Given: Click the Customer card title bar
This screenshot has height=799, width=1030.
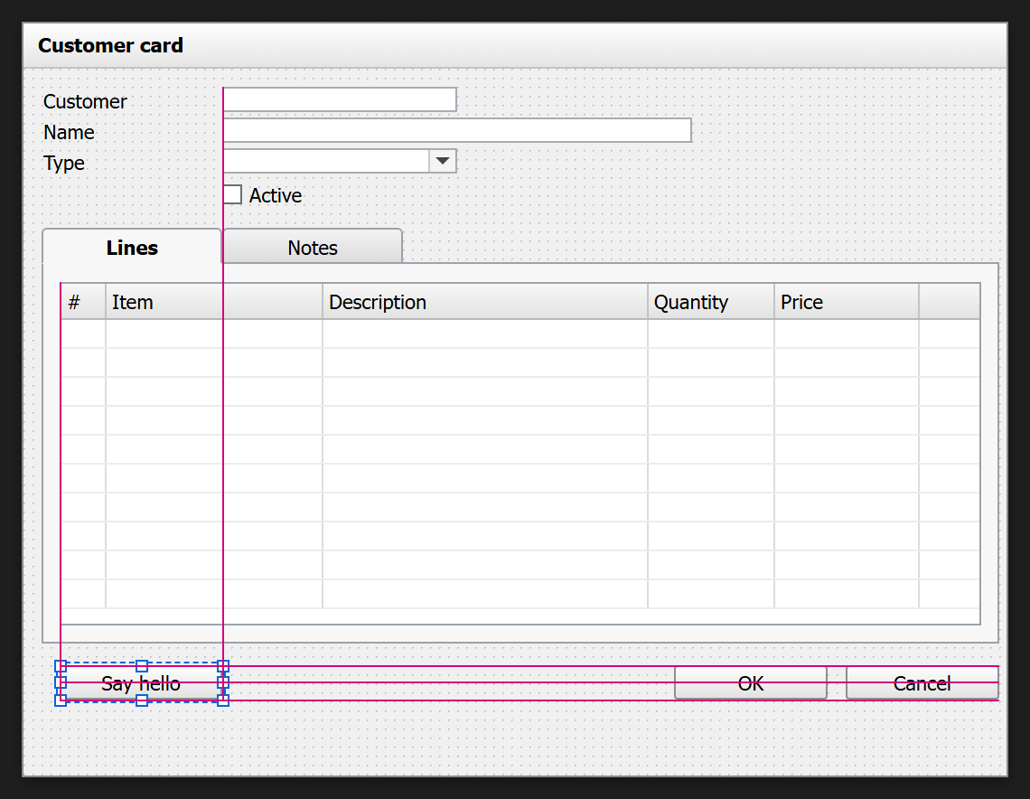Looking at the screenshot, I should 515,45.
